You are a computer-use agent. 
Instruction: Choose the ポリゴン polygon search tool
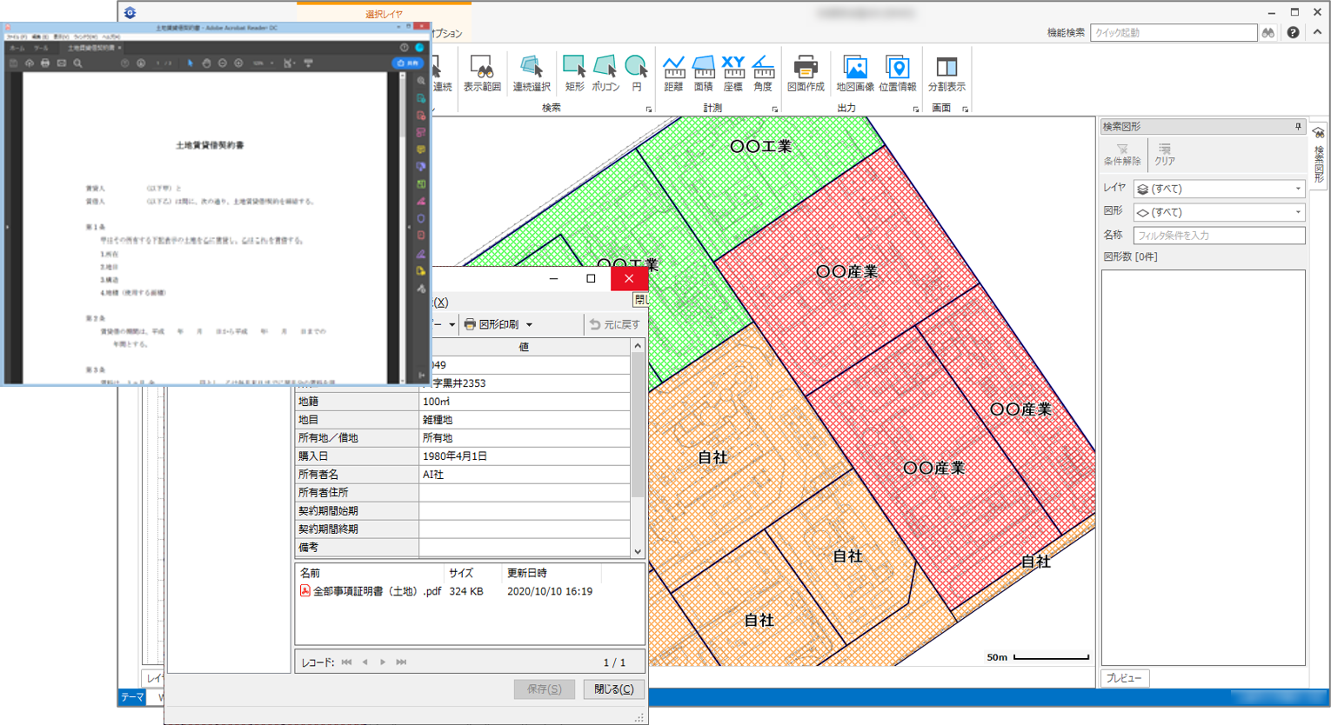pos(605,73)
